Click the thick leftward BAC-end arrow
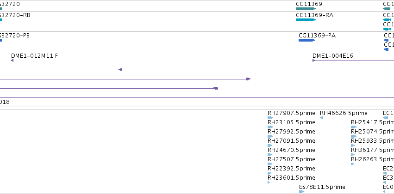394x194 pixels. click(x=215, y=88)
